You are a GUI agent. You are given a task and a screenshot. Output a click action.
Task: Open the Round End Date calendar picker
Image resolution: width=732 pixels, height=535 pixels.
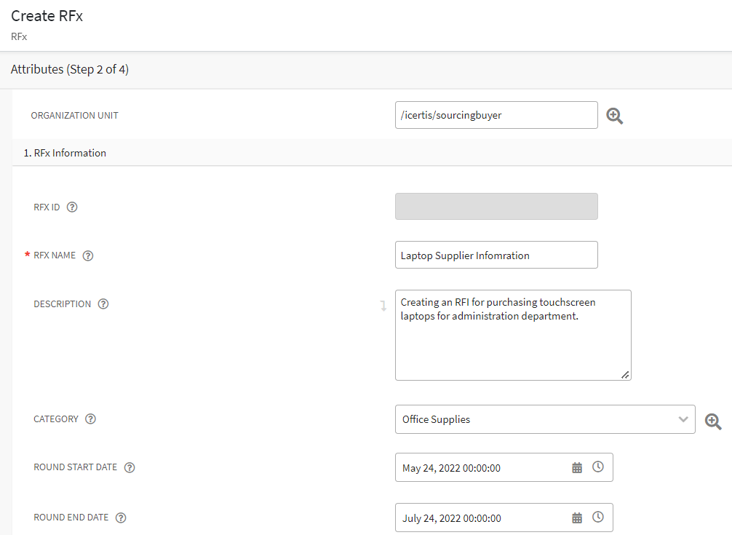(577, 517)
